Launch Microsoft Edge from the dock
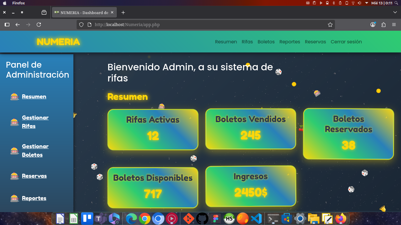This screenshot has width=401, height=225. [x=132, y=219]
